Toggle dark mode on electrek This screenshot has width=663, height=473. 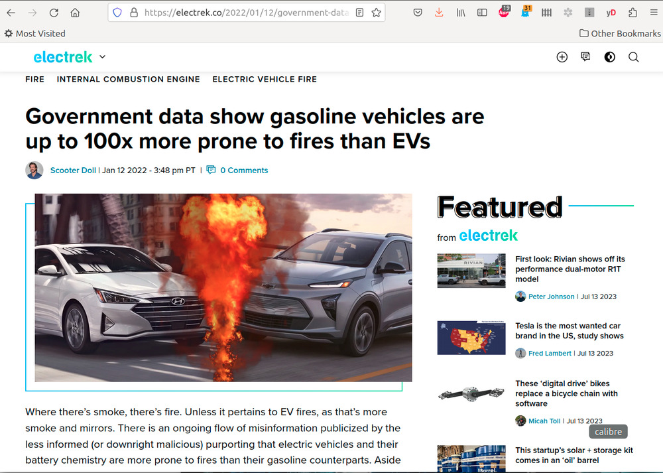coord(610,57)
